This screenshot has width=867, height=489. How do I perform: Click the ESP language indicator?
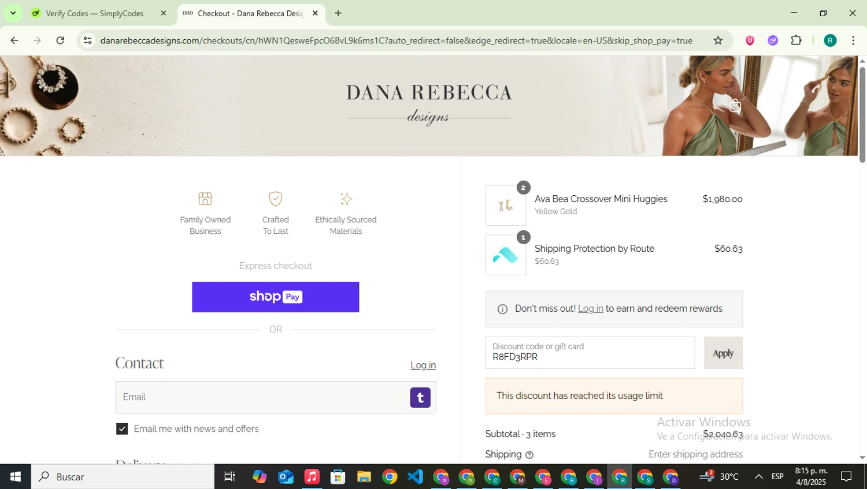(x=777, y=476)
